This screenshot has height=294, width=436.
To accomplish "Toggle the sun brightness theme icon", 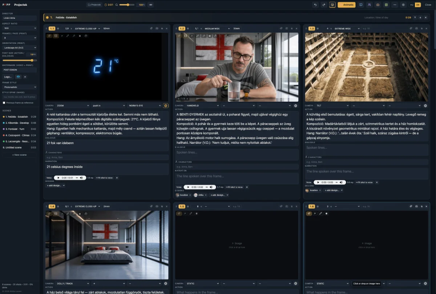I will click(403, 5).
